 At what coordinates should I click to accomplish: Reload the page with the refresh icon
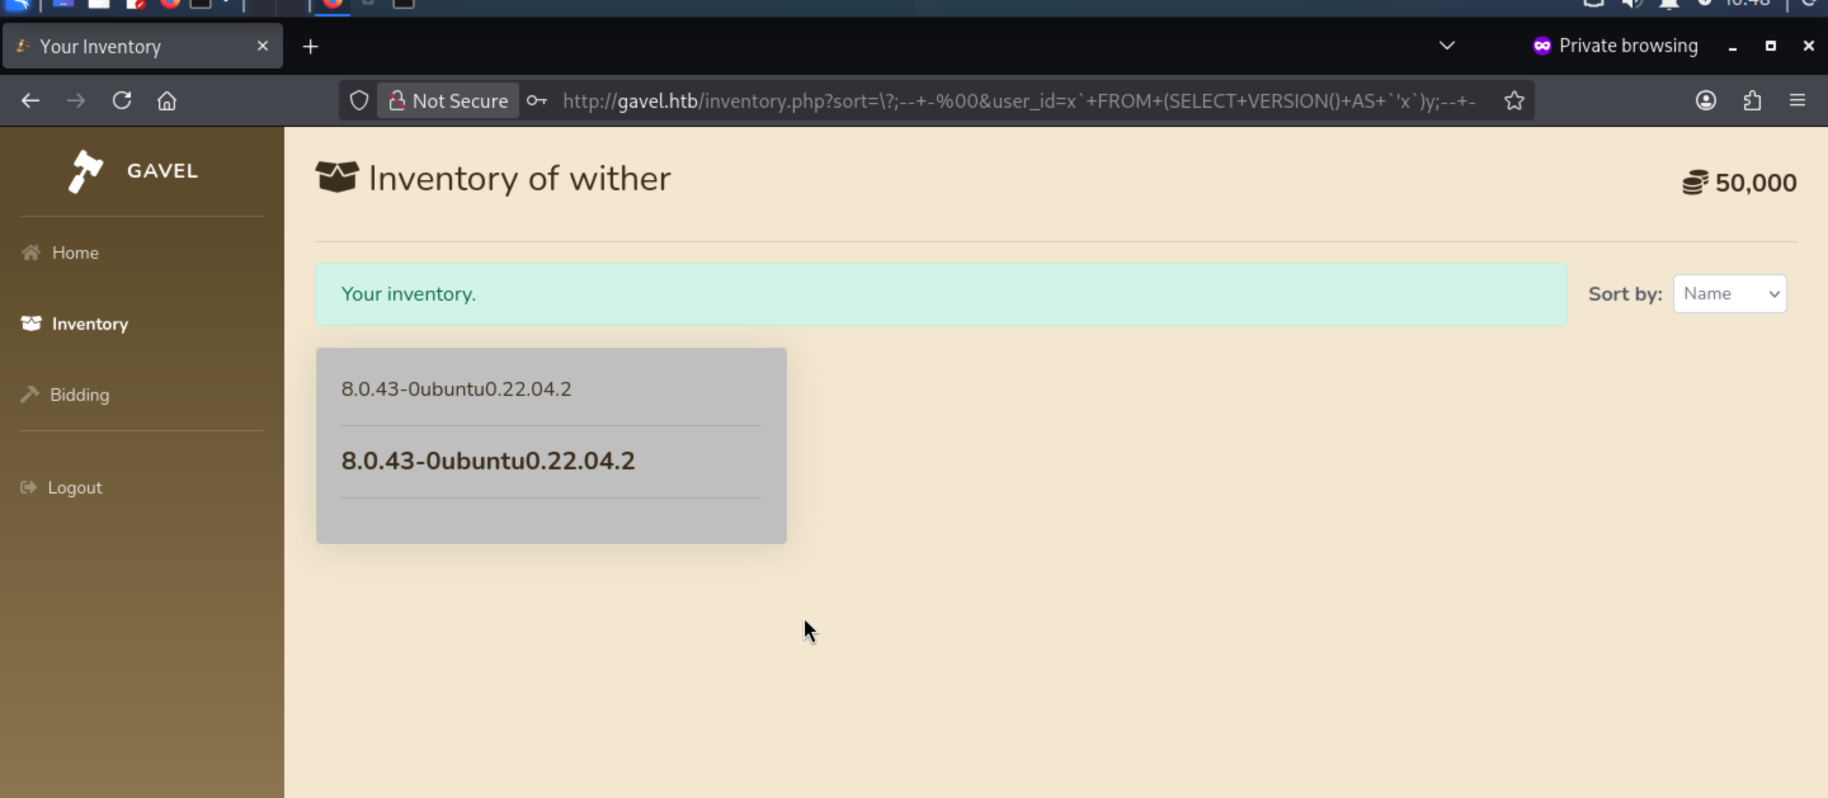pos(122,101)
